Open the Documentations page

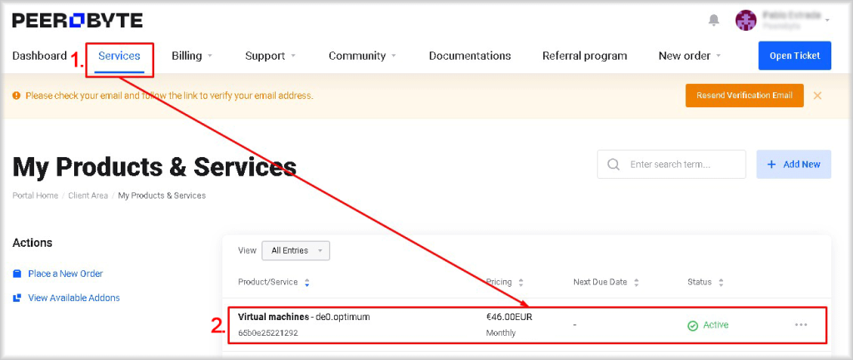(470, 56)
